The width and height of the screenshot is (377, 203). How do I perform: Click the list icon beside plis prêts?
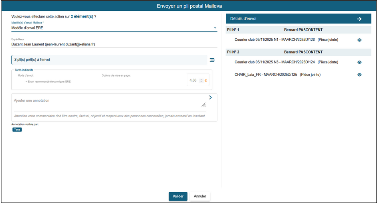212,60
